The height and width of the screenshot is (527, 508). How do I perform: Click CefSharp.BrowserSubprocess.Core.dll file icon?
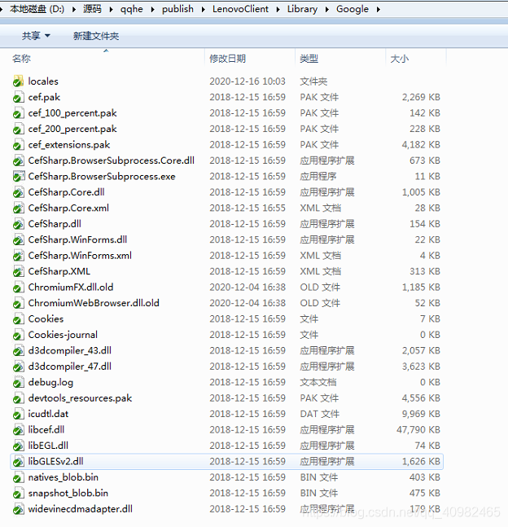coord(19,160)
